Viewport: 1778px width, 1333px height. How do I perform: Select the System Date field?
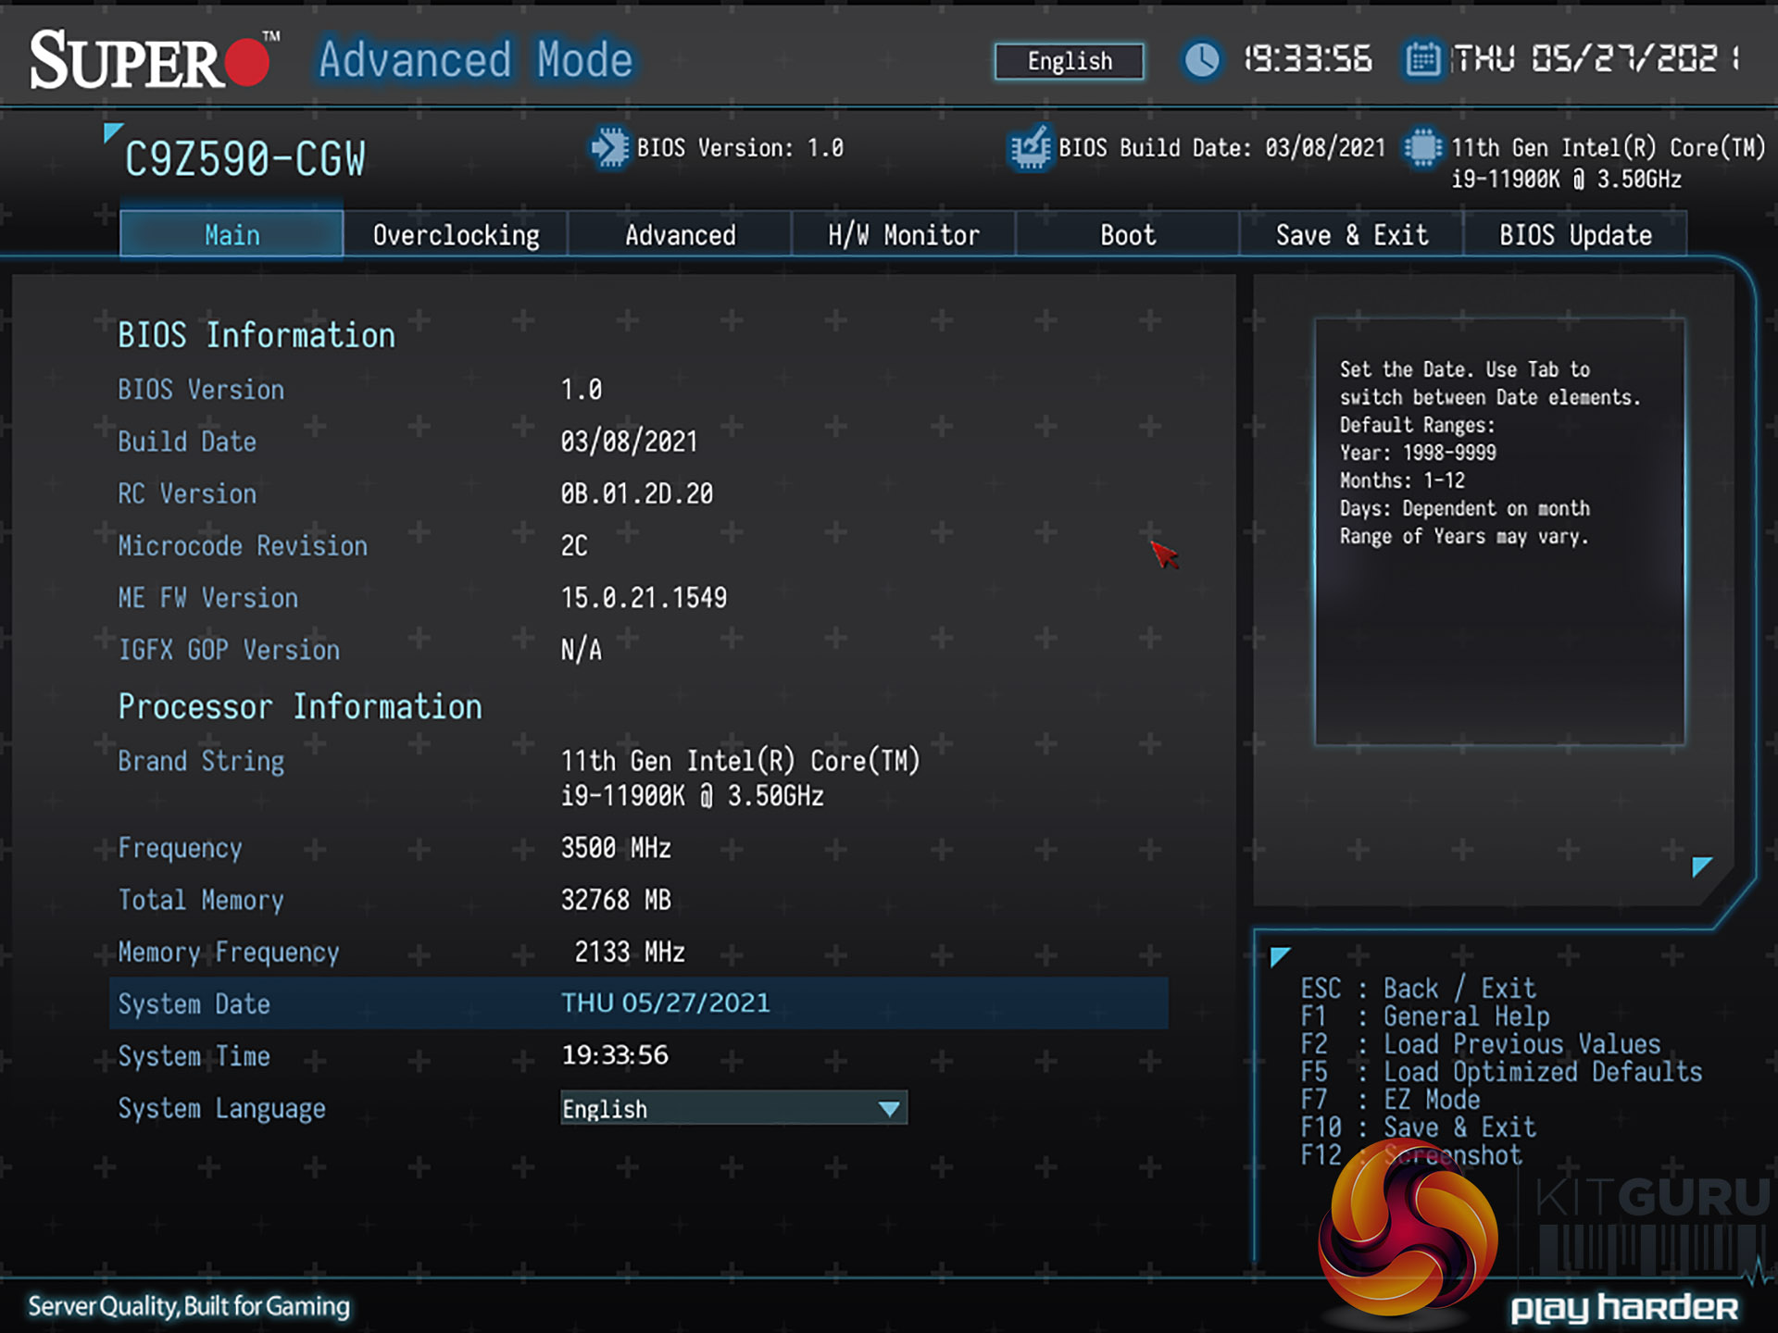point(665,1003)
